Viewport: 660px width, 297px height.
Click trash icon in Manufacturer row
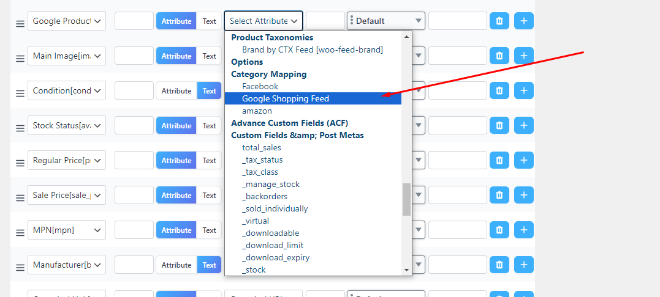point(499,265)
